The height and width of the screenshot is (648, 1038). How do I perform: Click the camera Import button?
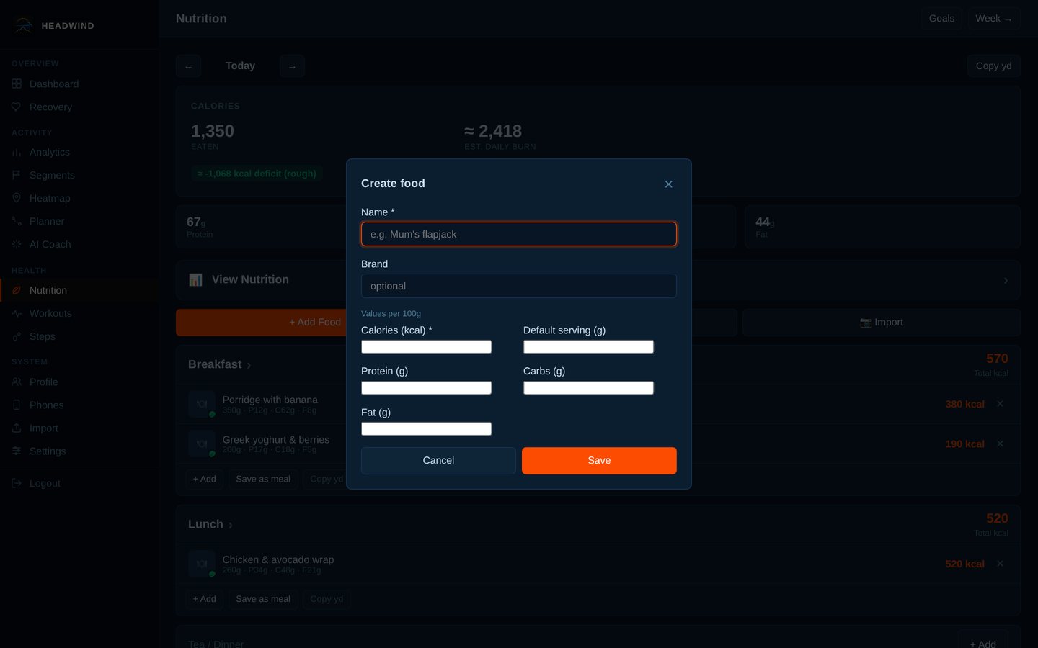coord(882,323)
